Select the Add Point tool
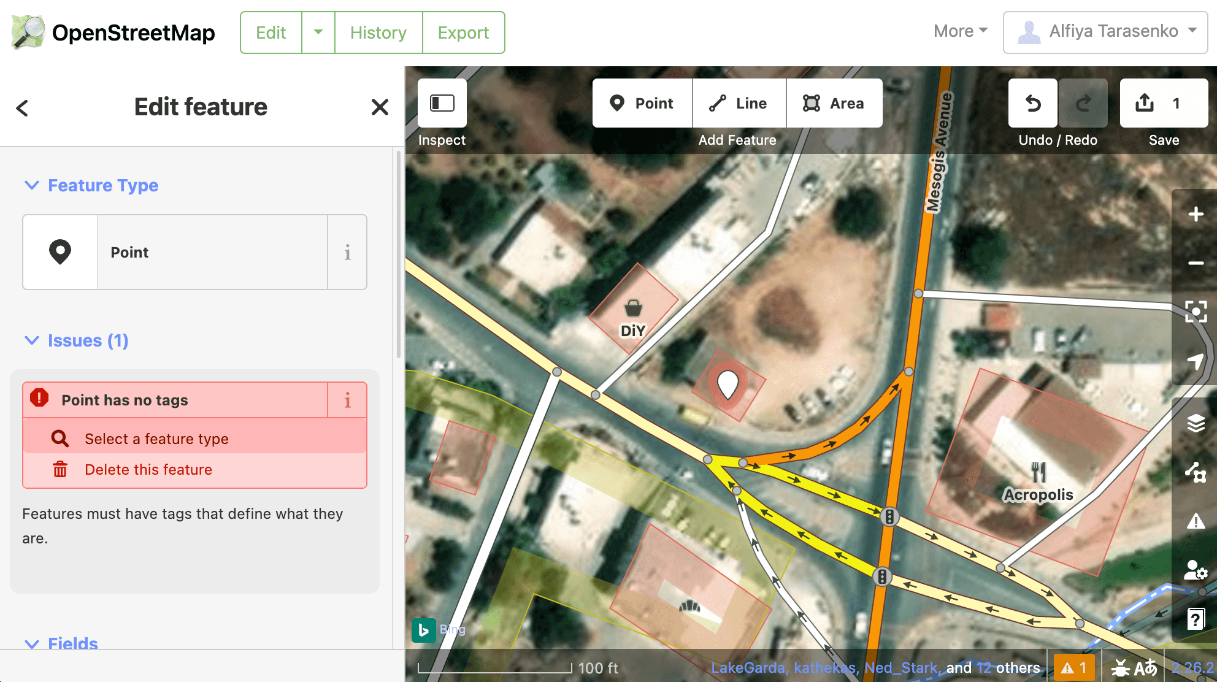Image resolution: width=1217 pixels, height=682 pixels. (x=642, y=103)
